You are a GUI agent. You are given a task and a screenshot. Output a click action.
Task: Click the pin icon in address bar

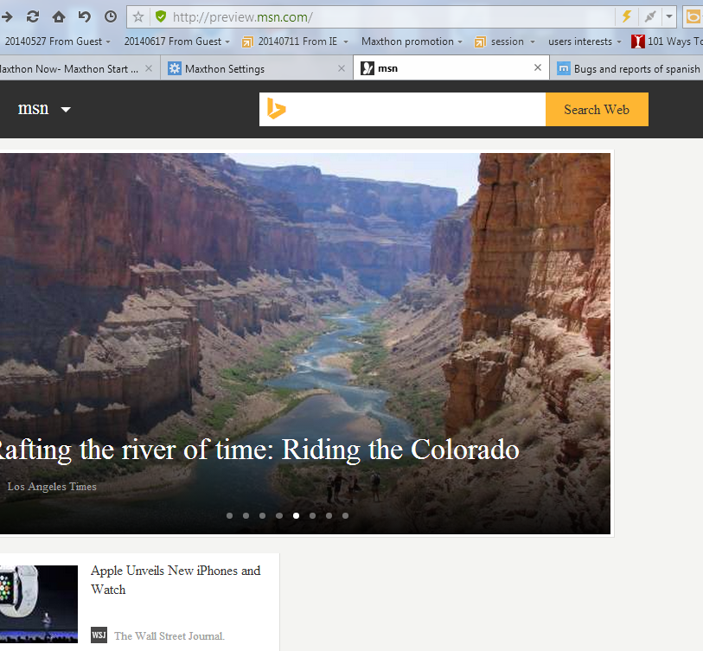point(650,17)
